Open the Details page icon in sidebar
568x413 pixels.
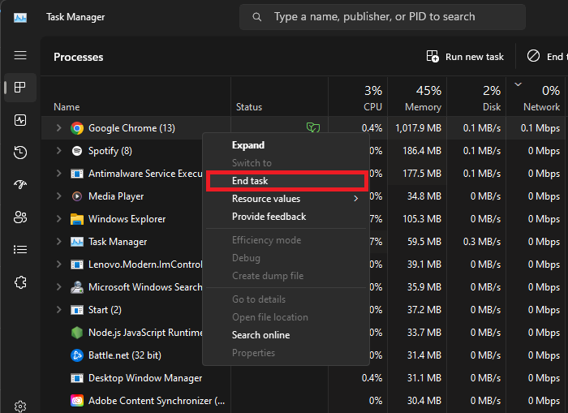[20, 250]
